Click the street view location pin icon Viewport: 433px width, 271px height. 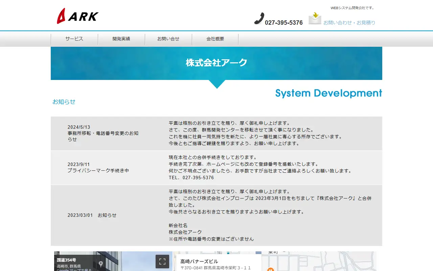pyautogui.click(x=101, y=264)
